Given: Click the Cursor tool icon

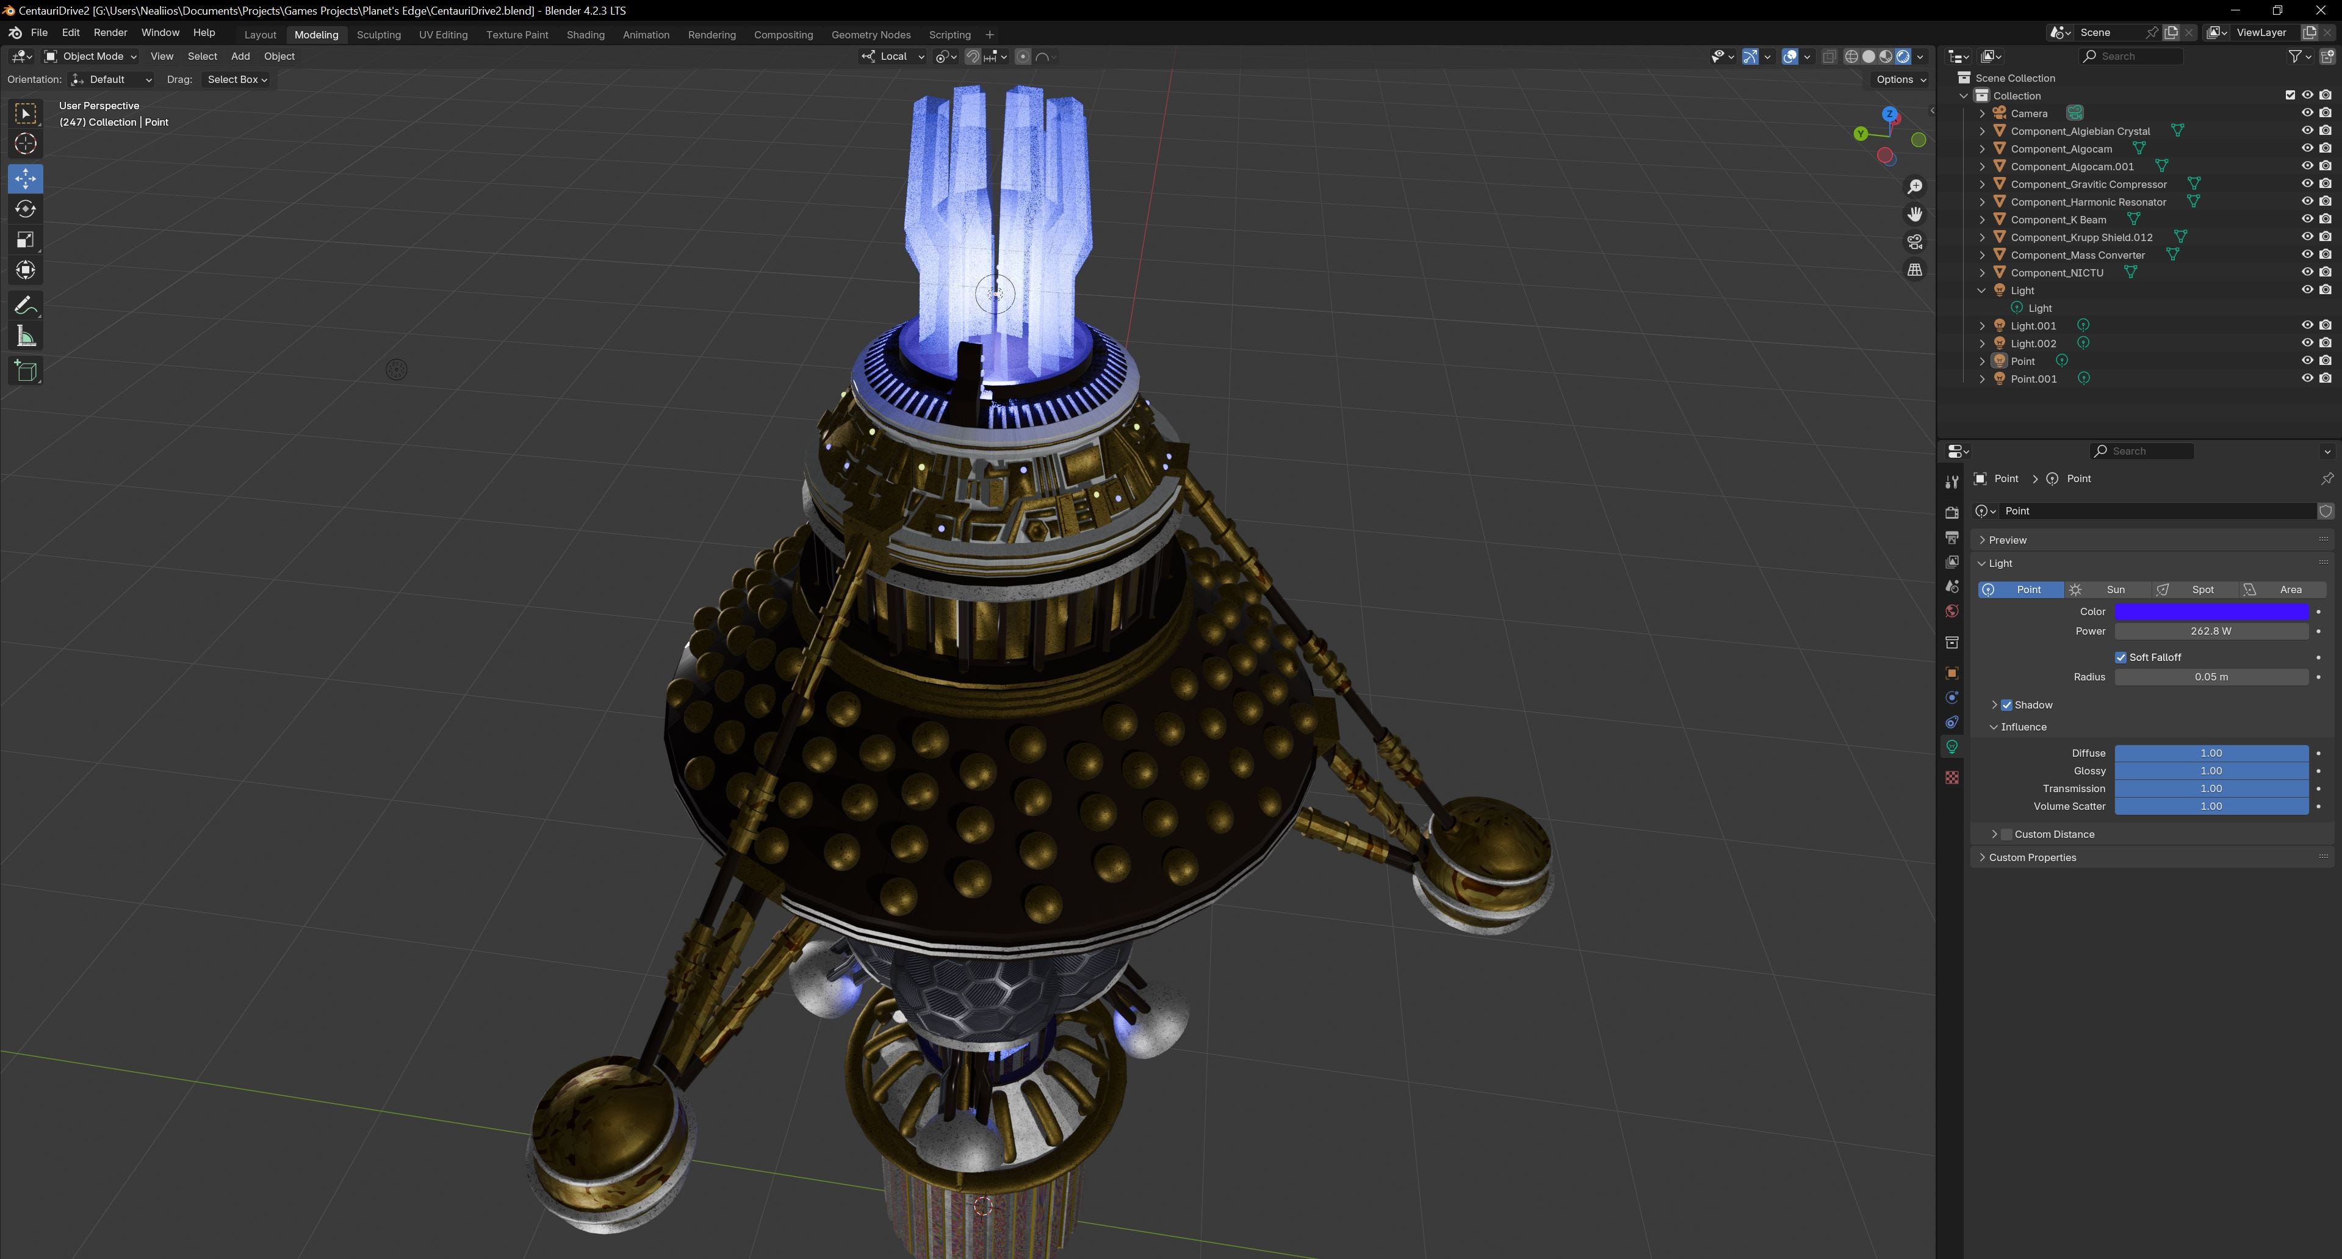Looking at the screenshot, I should click(x=26, y=143).
